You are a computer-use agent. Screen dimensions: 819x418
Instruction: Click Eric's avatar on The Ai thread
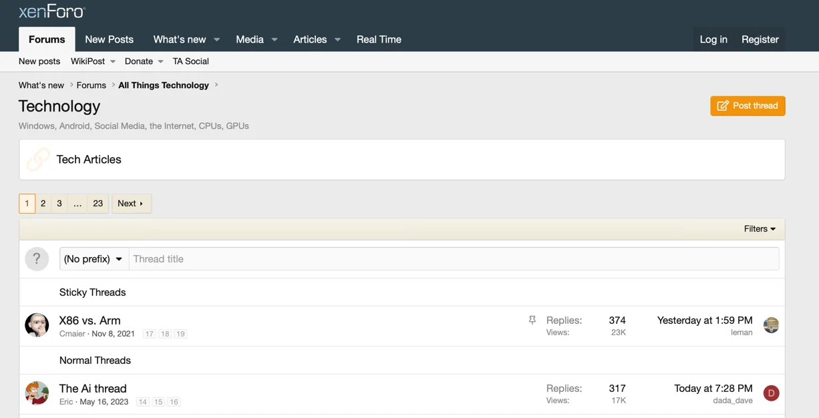click(x=37, y=393)
